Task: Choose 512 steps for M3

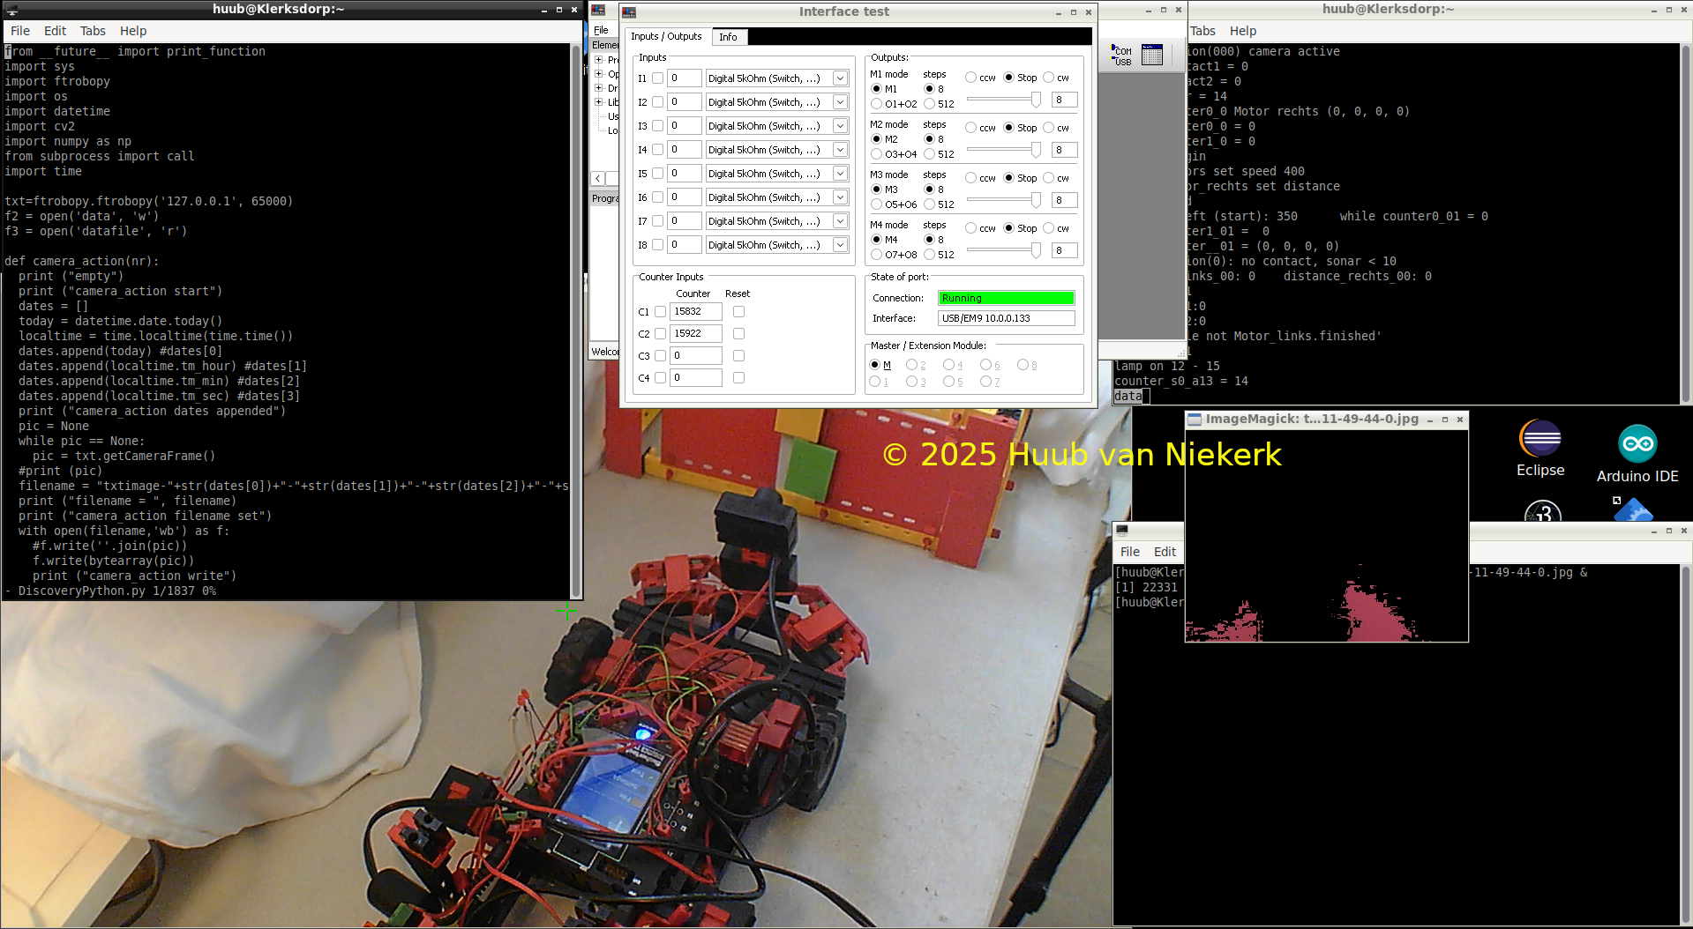Action: coord(929,204)
